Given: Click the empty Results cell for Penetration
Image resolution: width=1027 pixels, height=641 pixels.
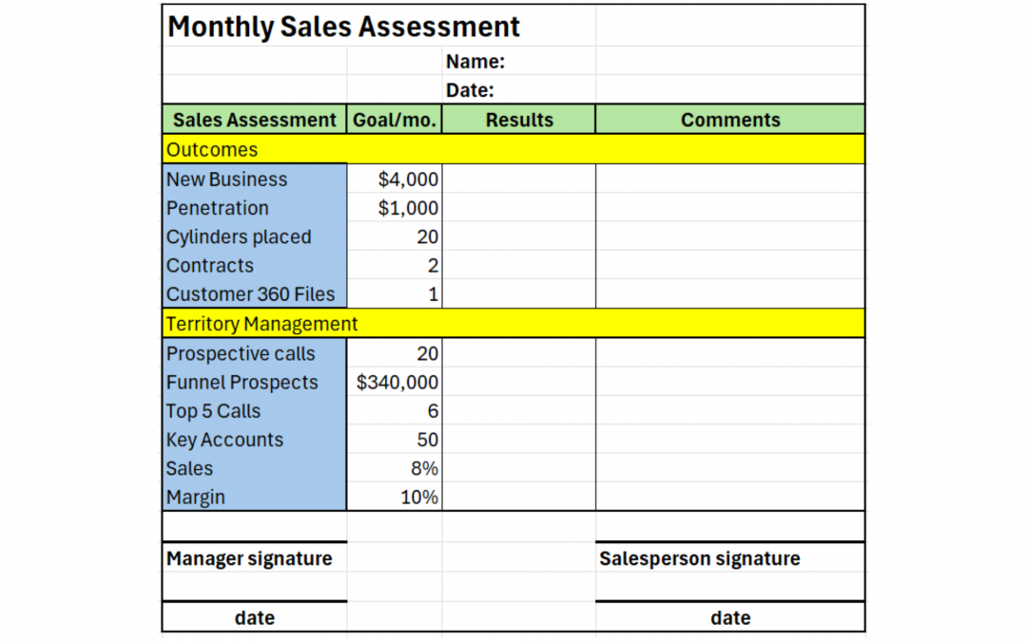Looking at the screenshot, I should 519,208.
